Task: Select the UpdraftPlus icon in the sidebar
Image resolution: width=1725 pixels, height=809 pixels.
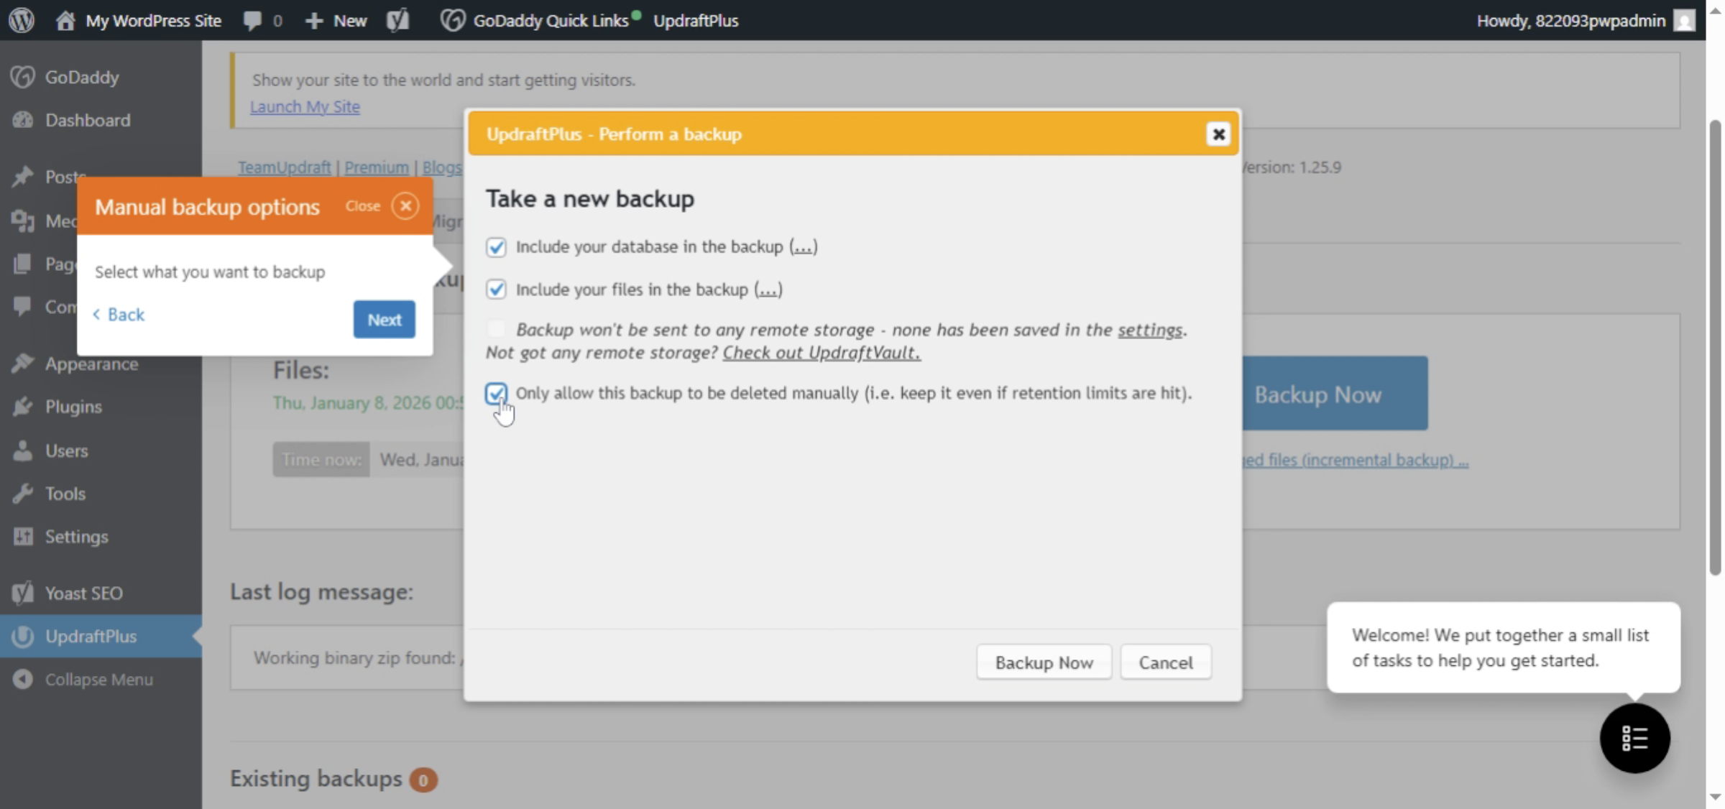Action: pos(23,637)
